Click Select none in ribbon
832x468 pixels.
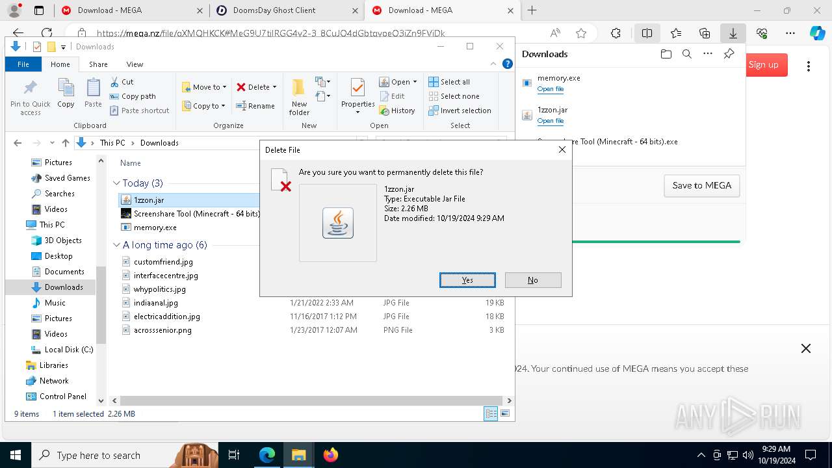[453, 96]
